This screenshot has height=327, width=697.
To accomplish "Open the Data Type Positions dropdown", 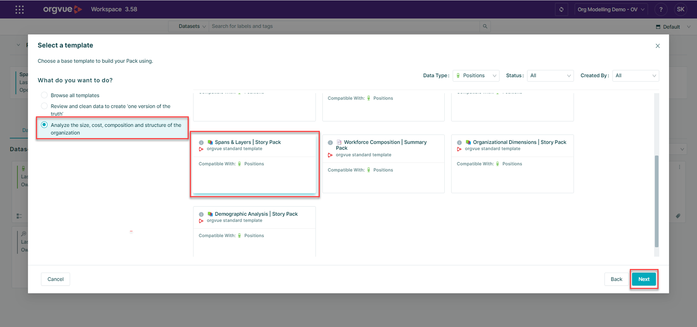I will click(476, 76).
